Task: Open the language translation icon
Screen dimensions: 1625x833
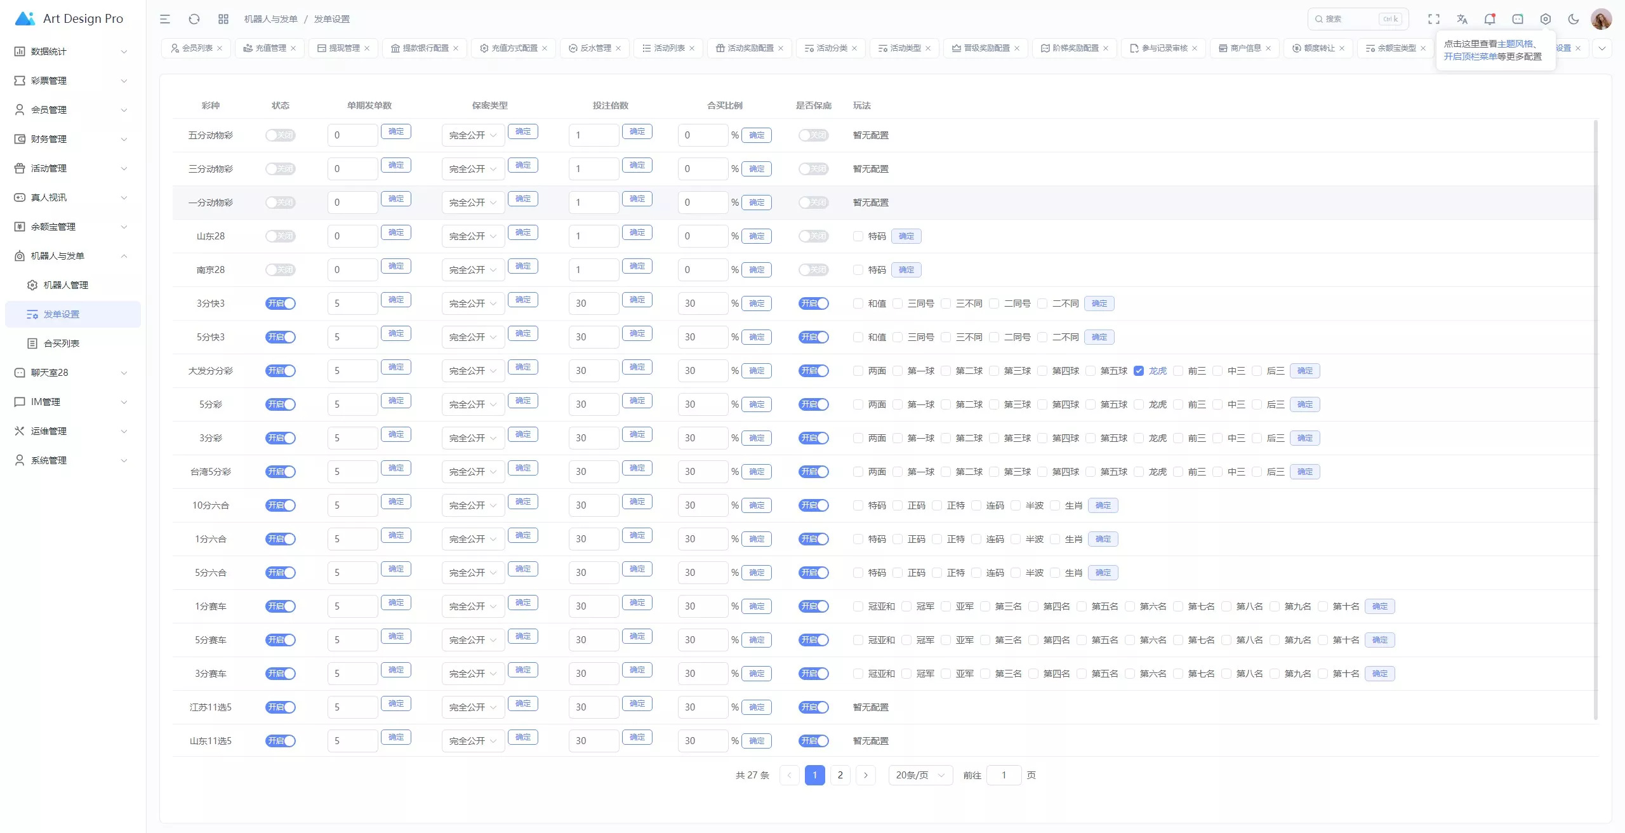Action: (1462, 19)
